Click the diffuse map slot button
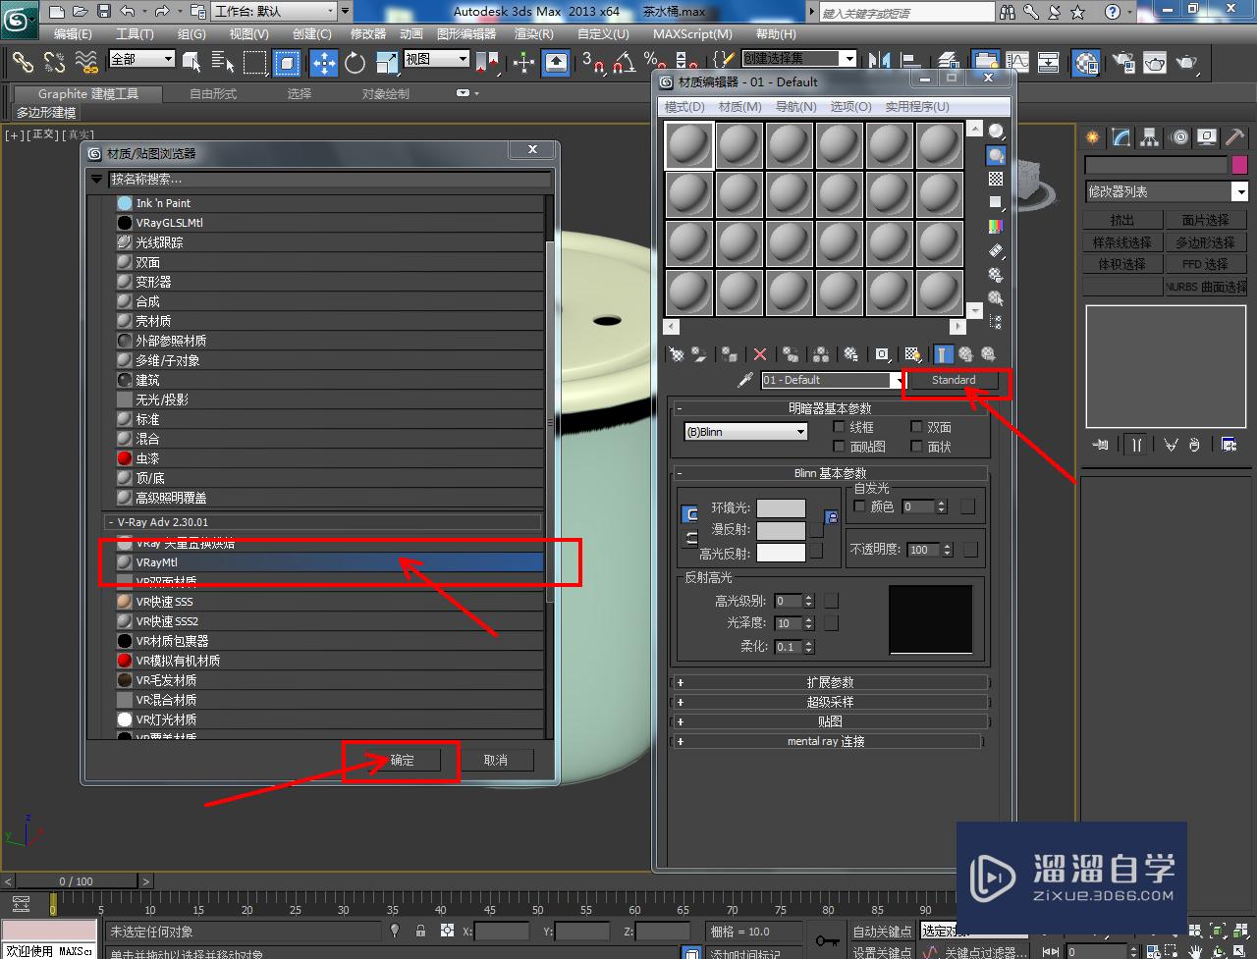 tap(816, 530)
